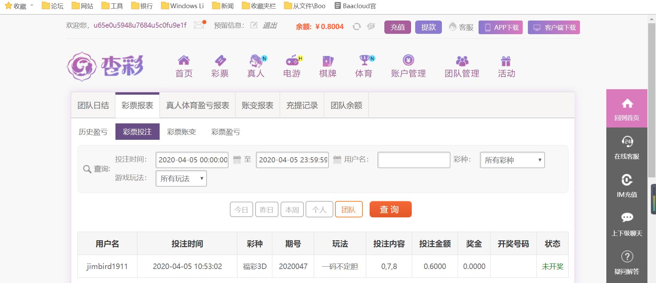The width and height of the screenshot is (656, 283).
Task: Switch to 彩票报表 tab
Action: [x=137, y=105]
